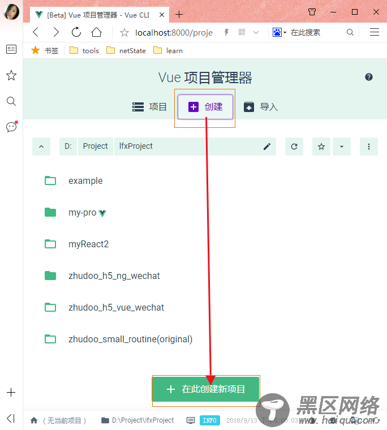
Task: Click the magnifier search button in toolbar
Action: [x=350, y=32]
